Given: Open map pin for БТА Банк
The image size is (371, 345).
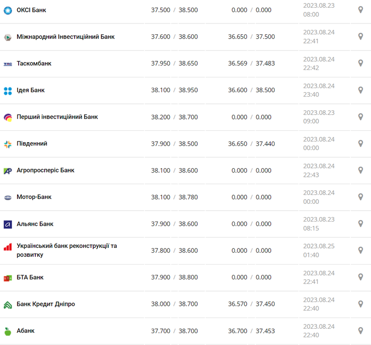Looking at the screenshot, I should coord(360,277).
